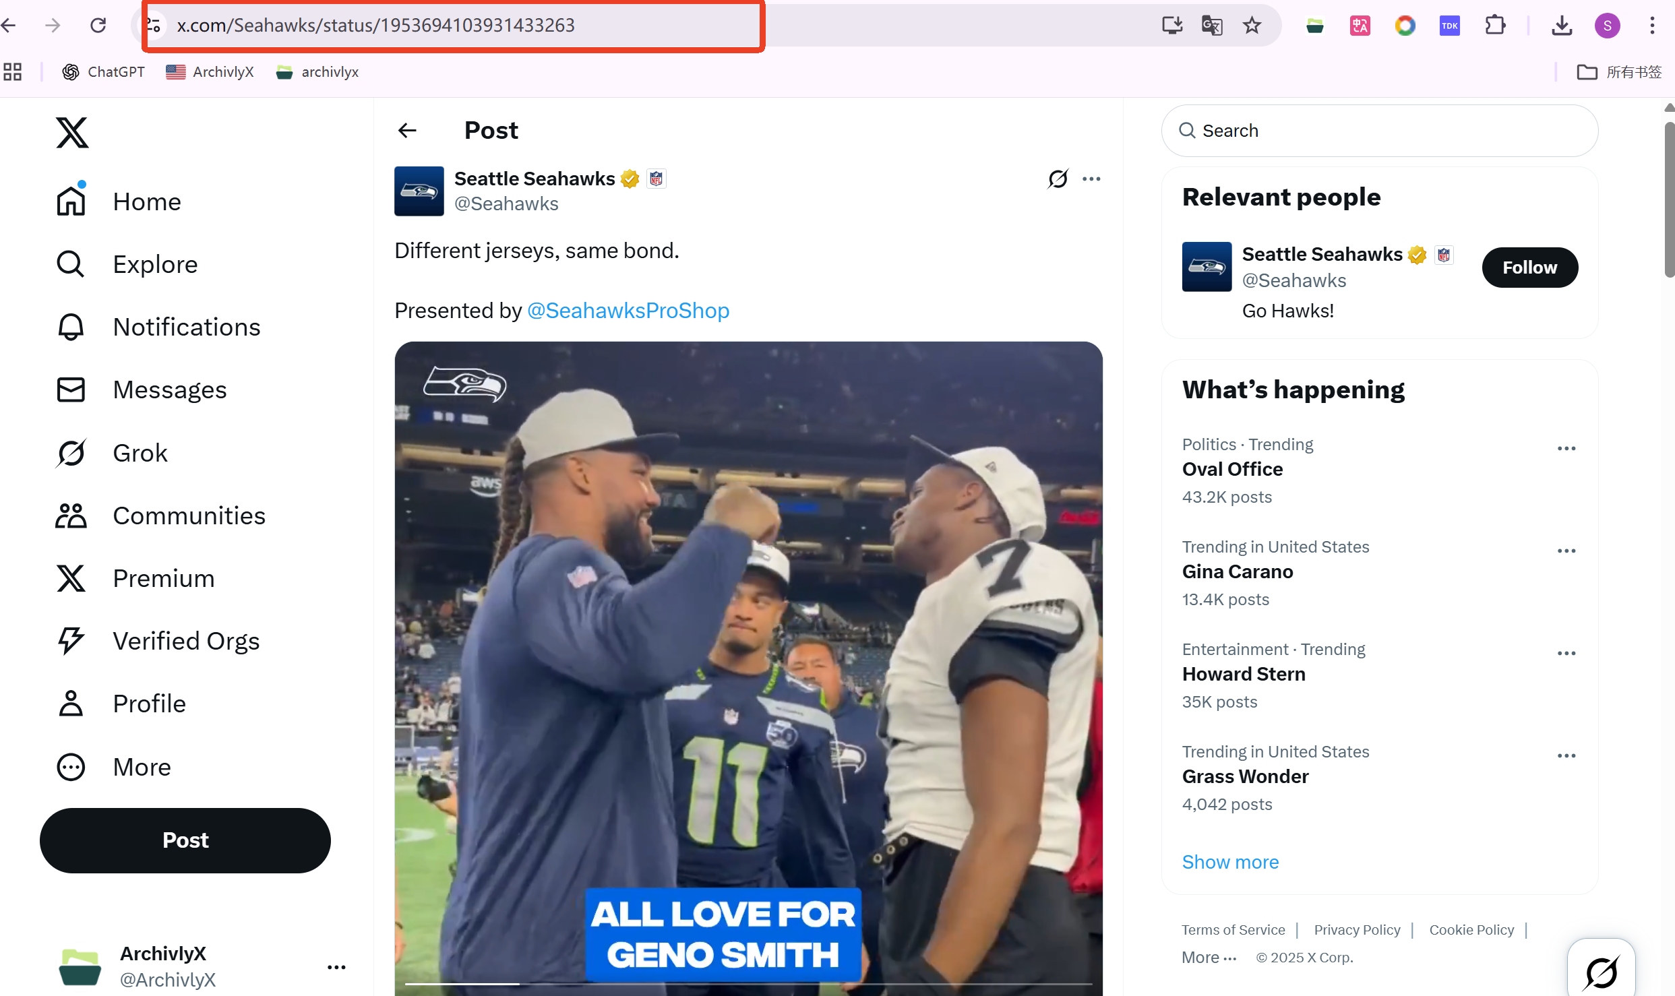Click the browser forward arrow
Viewport: 1675px width, 996px height.
(x=53, y=26)
